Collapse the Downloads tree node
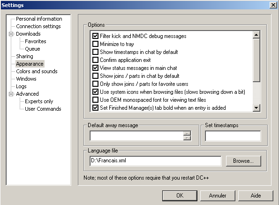The image size is (279, 205). pyautogui.click(x=11, y=34)
